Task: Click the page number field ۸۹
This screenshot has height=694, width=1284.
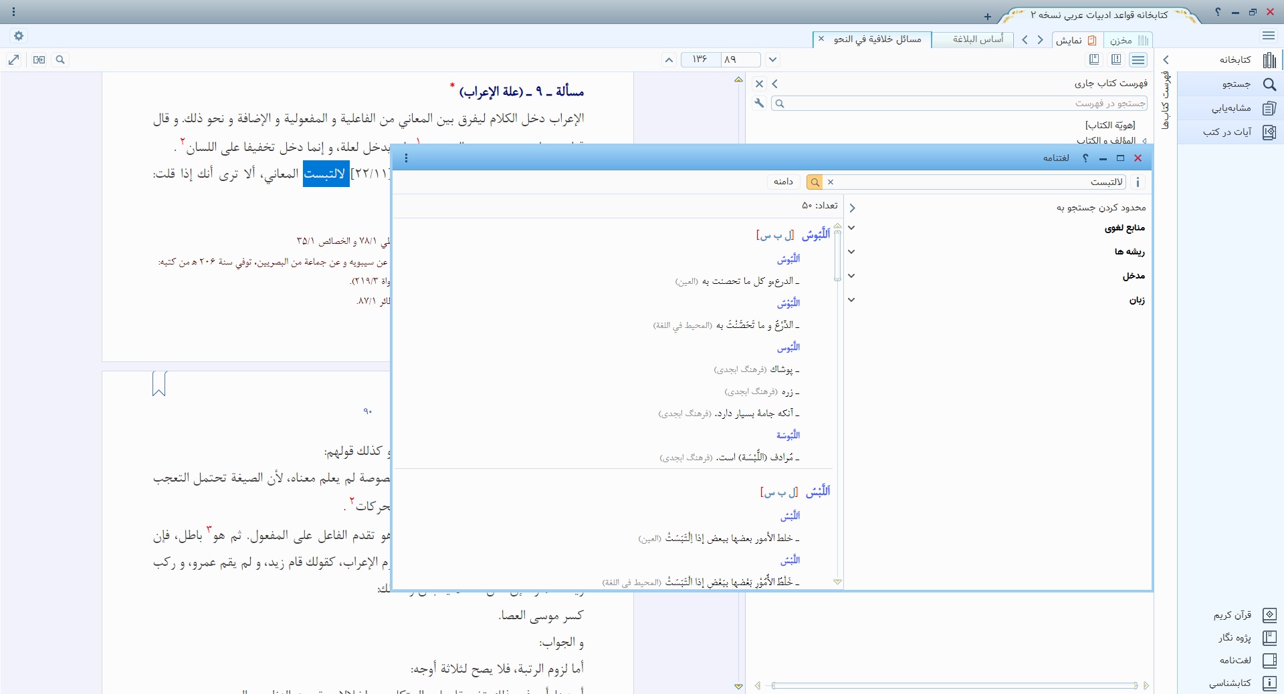Action: pos(740,59)
